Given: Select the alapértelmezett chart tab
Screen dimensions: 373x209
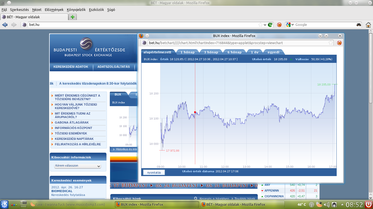Looking at the screenshot, I should tap(158, 52).
